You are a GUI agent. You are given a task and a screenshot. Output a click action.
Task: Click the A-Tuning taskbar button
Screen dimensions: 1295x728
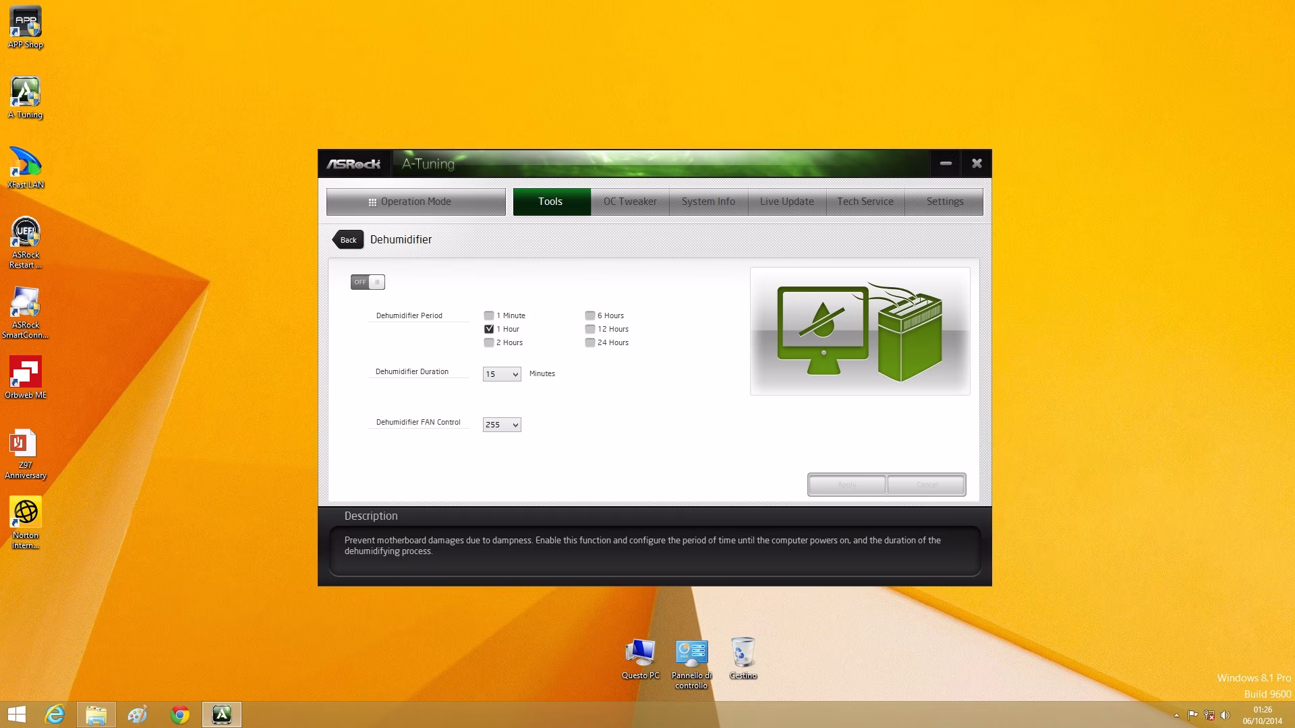(x=222, y=715)
